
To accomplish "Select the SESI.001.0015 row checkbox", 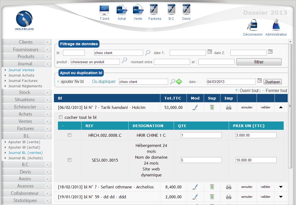I will tap(69, 160).
